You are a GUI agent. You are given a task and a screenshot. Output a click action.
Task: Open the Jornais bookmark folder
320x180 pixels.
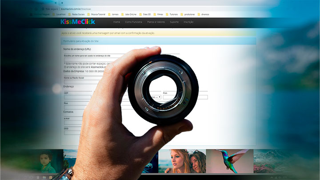[x=113, y=15]
